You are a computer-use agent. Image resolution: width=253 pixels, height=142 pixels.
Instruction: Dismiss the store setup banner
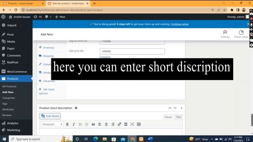tap(248, 24)
